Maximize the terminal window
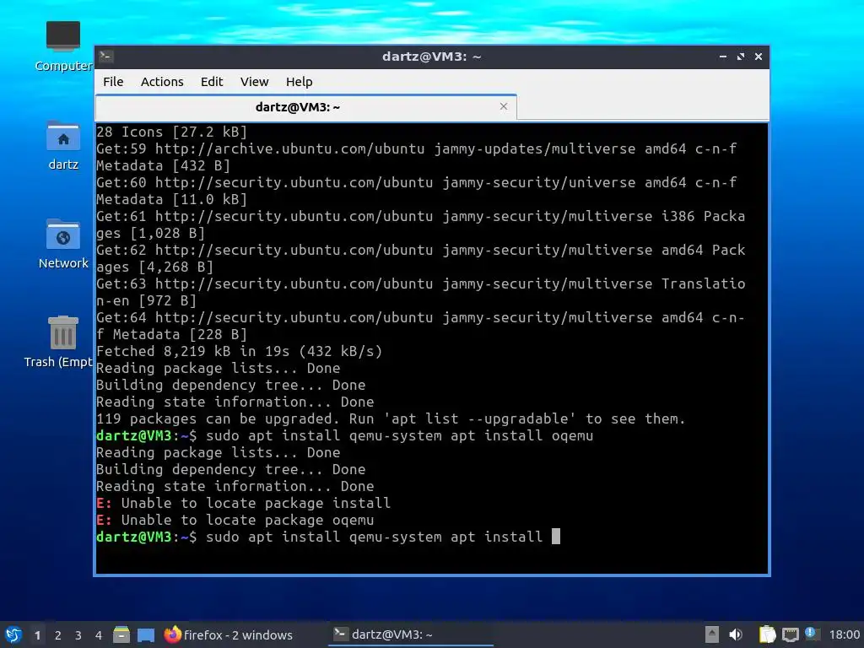Screen dimensions: 864x648 point(741,57)
